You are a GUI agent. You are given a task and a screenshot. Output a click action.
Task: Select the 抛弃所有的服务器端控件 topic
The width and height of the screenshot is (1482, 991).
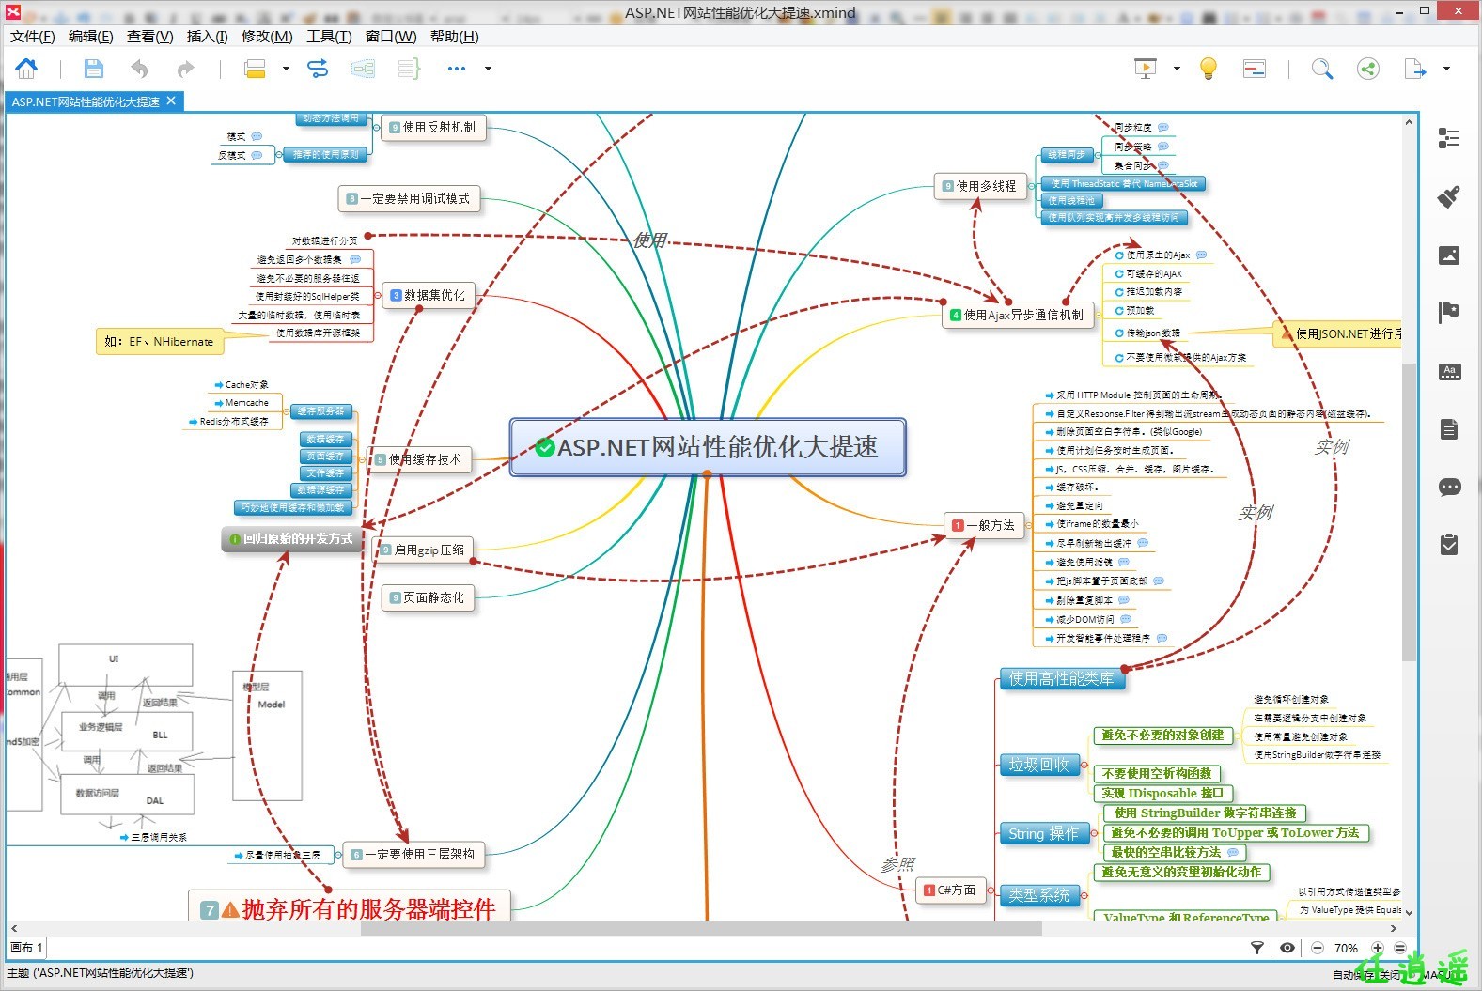pos(350,907)
